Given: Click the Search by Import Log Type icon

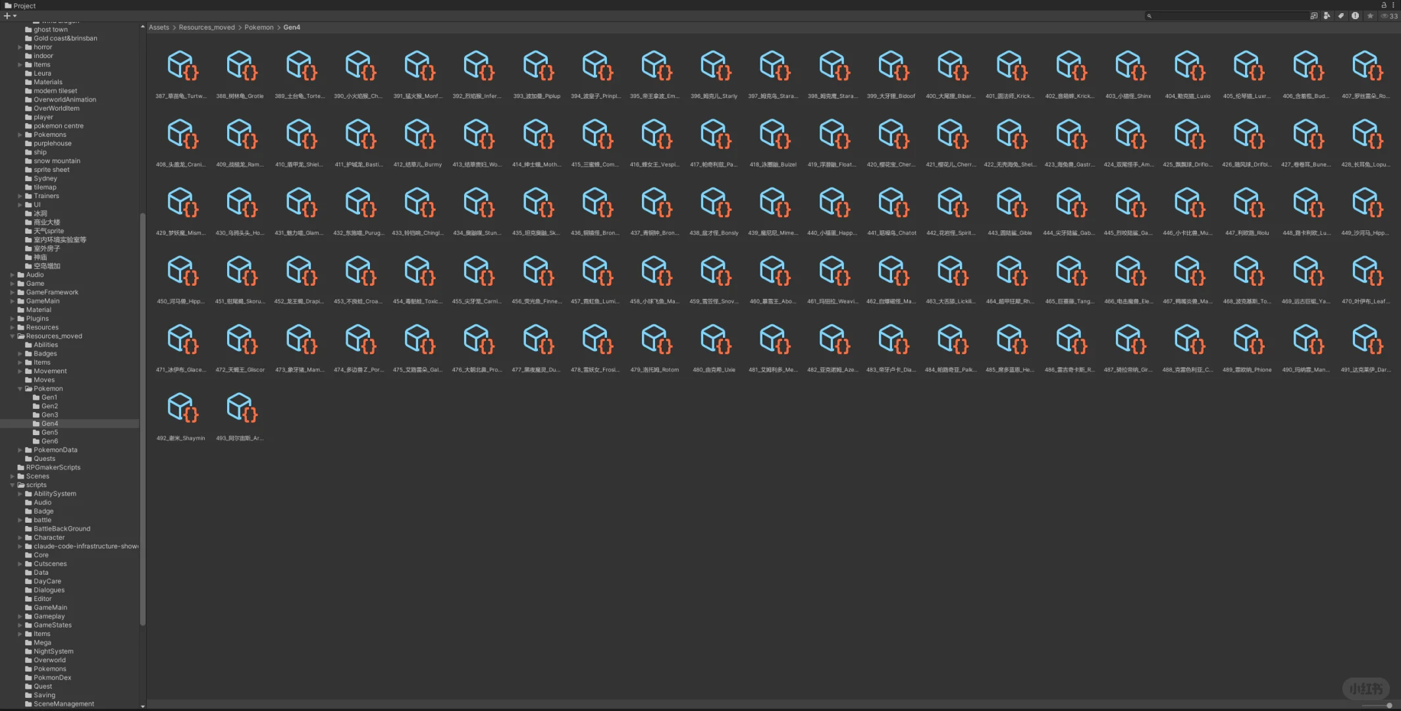Looking at the screenshot, I should pyautogui.click(x=1355, y=16).
